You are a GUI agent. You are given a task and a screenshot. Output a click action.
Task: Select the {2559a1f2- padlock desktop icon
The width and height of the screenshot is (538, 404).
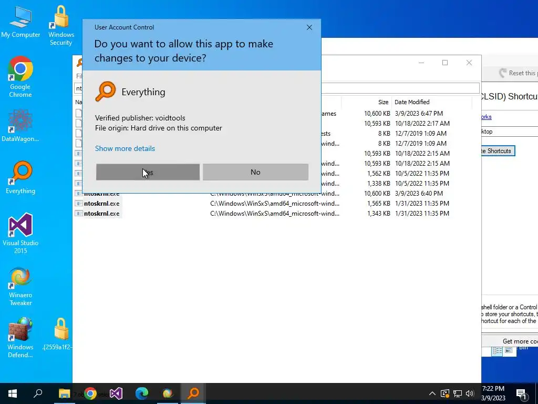click(58, 334)
